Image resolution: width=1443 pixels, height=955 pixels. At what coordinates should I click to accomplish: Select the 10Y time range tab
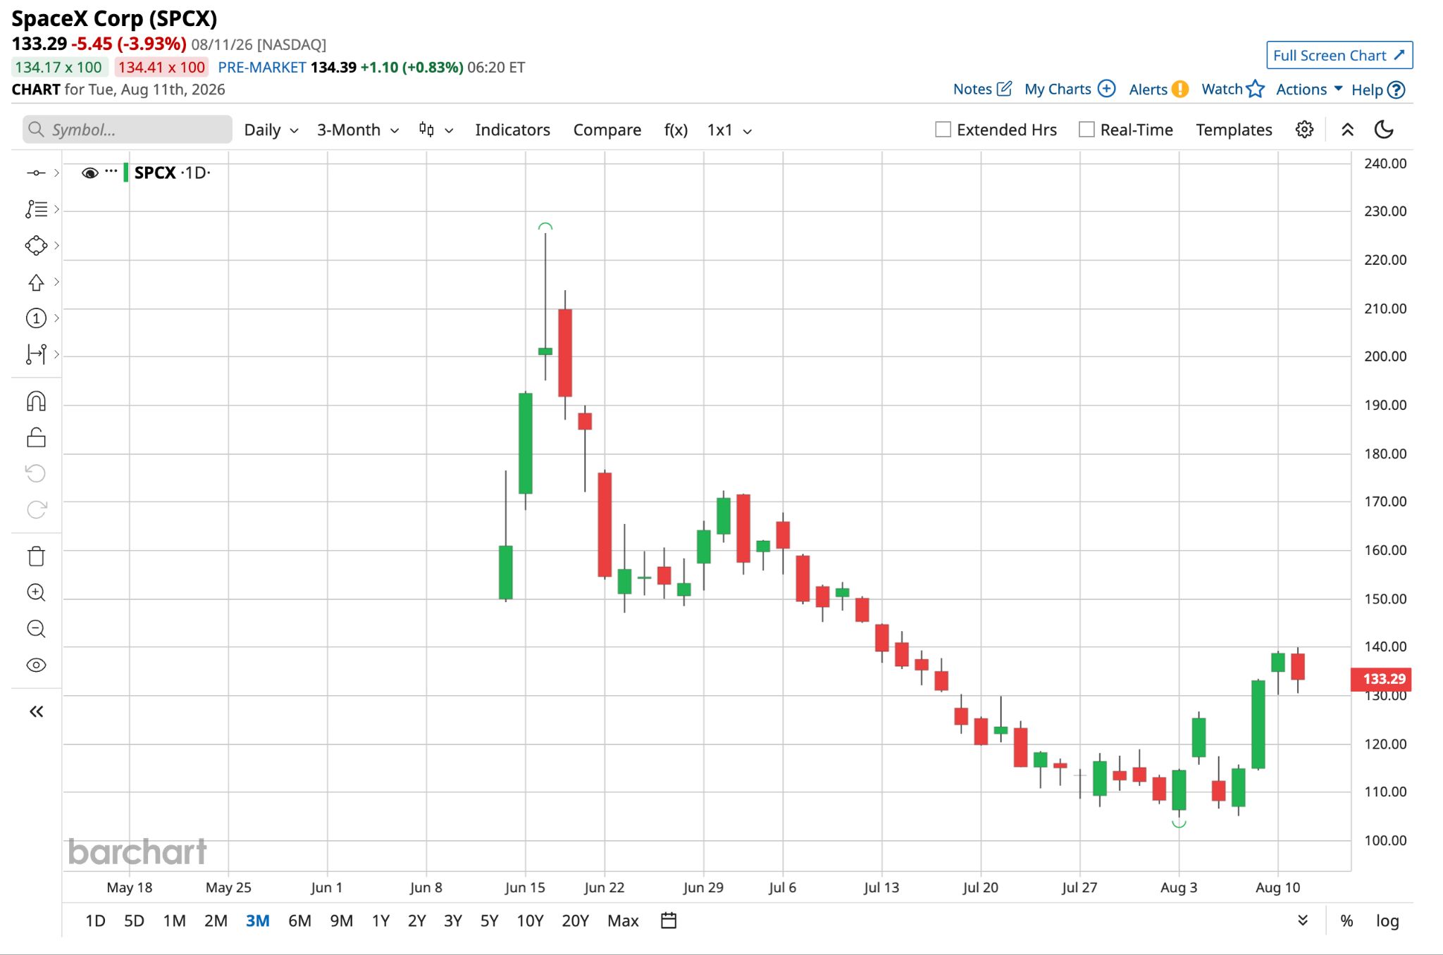click(x=530, y=920)
